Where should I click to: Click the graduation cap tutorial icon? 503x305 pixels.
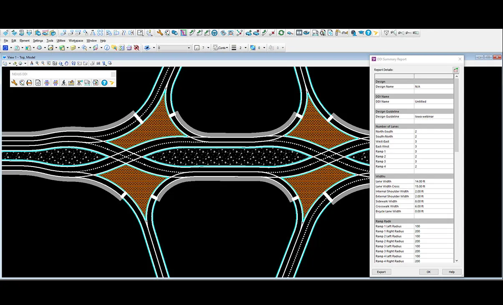[361, 33]
